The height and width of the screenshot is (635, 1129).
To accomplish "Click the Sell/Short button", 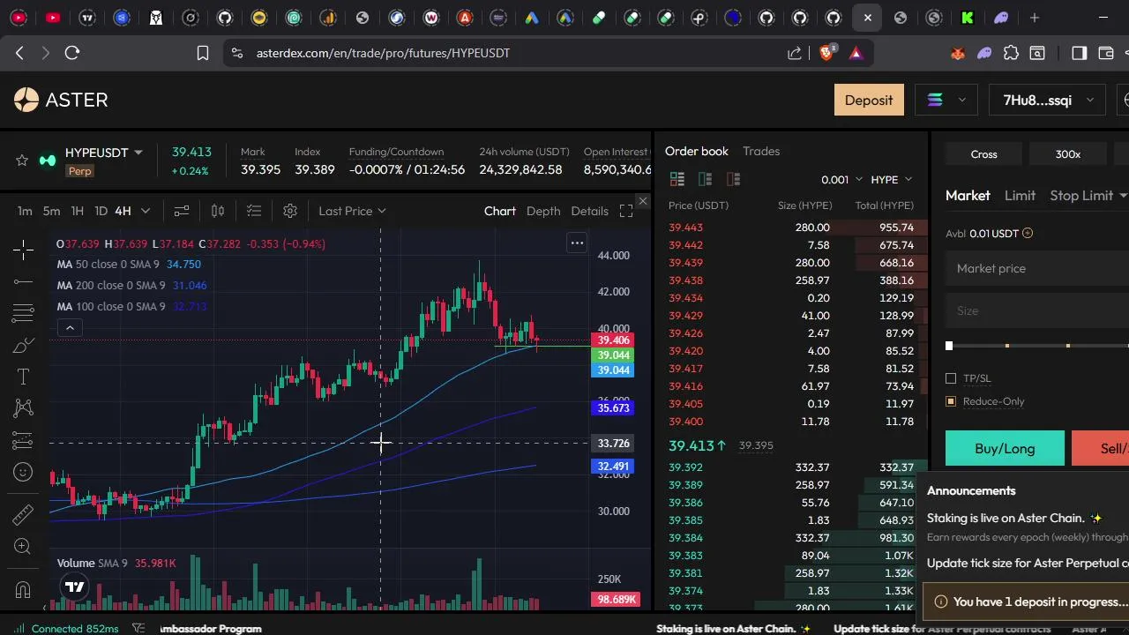I will point(1100,448).
